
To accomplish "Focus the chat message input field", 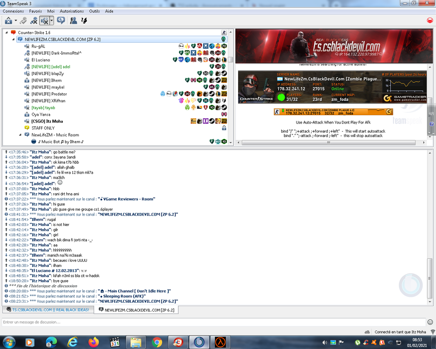I will click(214, 322).
